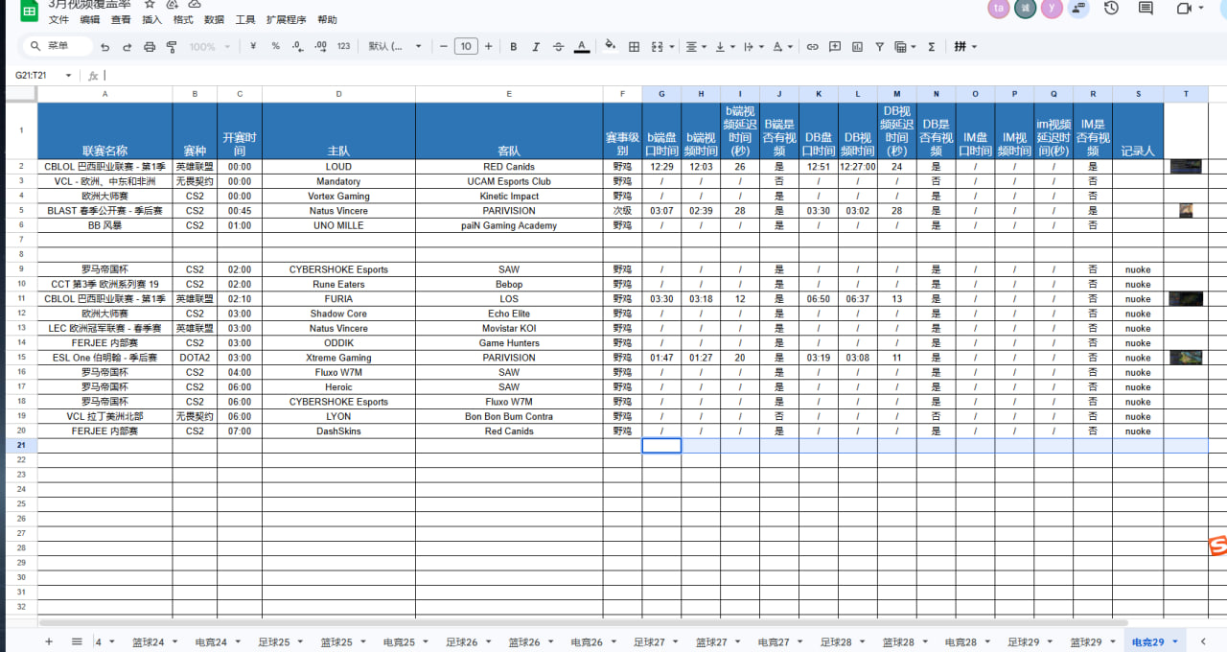This screenshot has width=1227, height=652.
Task: Open the 插入 menu
Action: pos(151,19)
